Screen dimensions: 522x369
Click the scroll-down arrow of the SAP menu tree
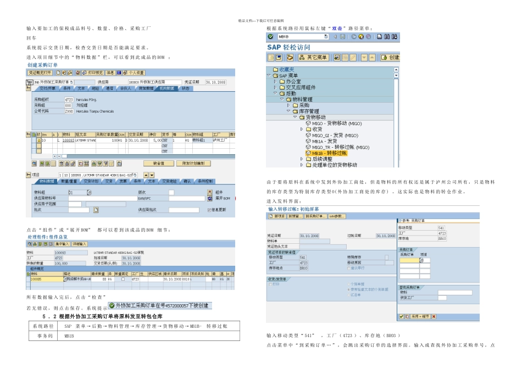click(x=396, y=76)
